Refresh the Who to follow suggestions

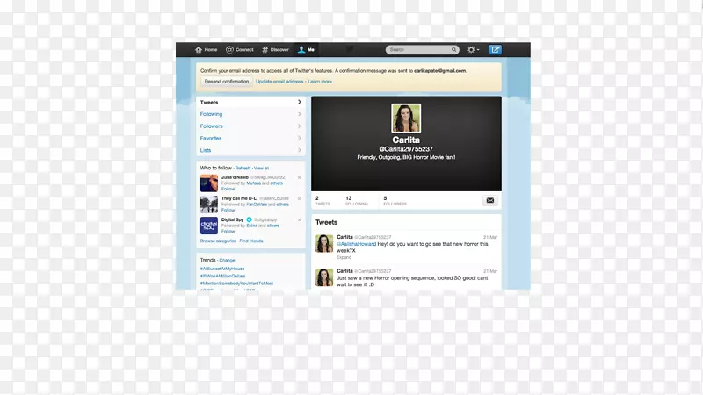[x=243, y=168]
